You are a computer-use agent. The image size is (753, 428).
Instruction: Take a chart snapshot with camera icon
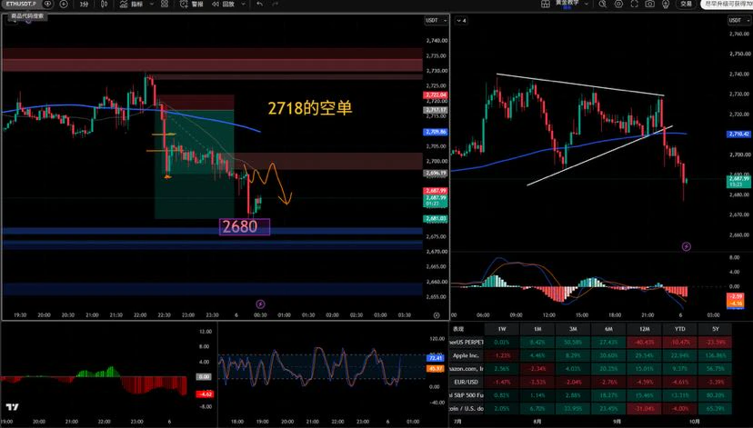tap(649, 4)
